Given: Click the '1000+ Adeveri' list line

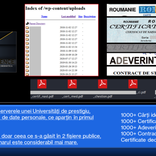Looking at the screenshot, I should tap(138, 128).
